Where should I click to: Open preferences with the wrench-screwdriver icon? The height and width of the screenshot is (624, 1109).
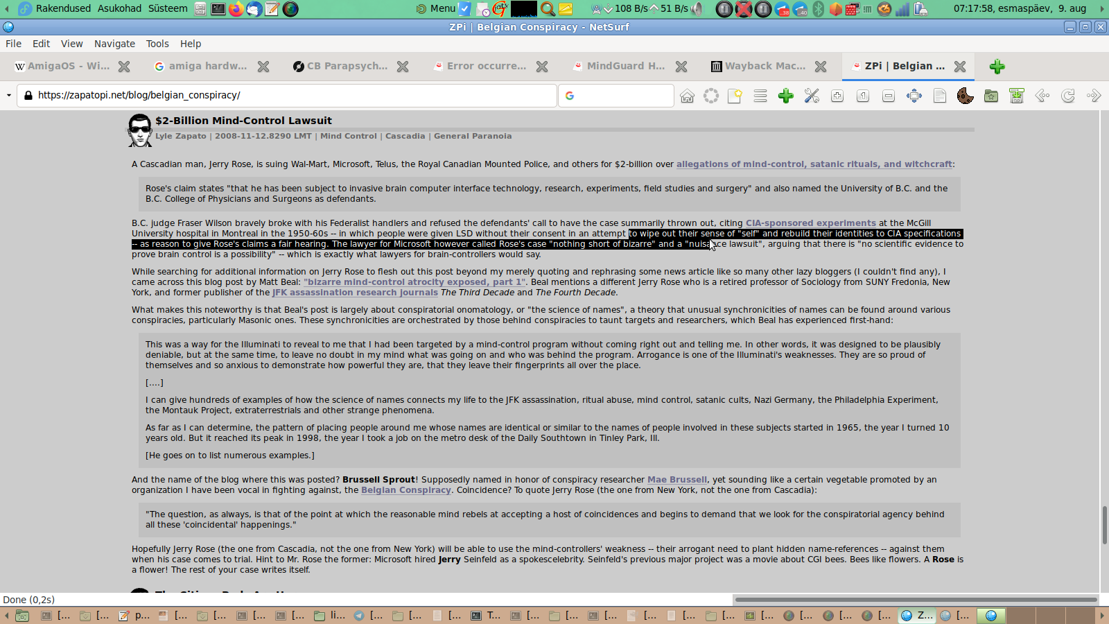point(812,96)
